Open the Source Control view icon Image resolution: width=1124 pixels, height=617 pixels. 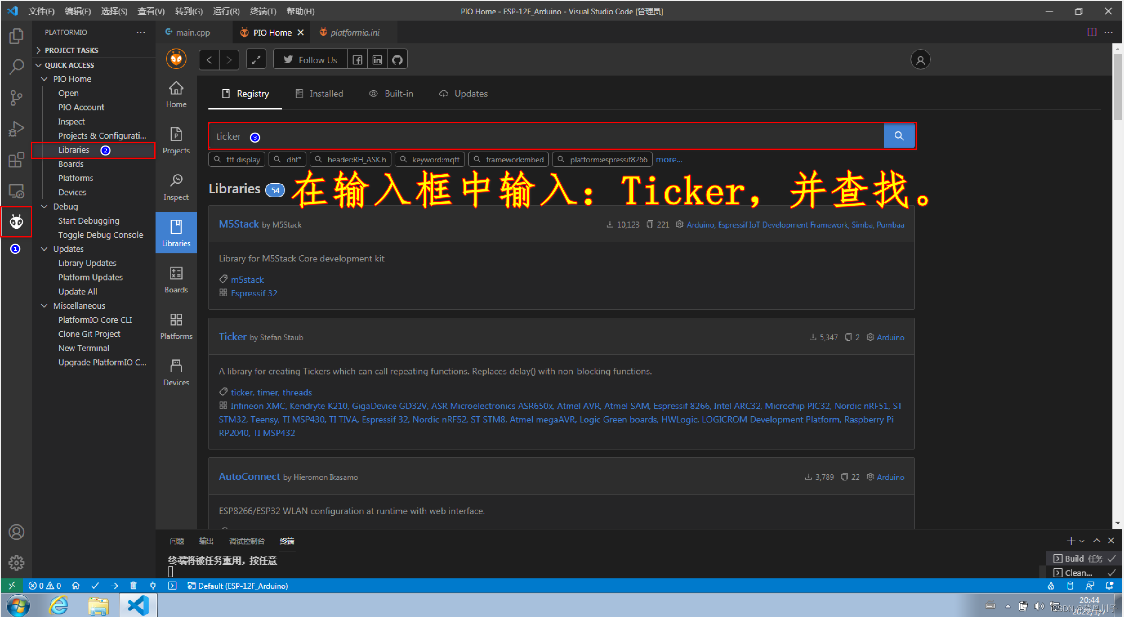(16, 97)
